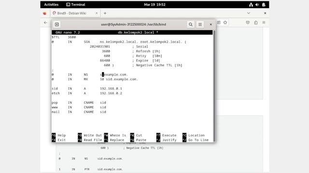
Task: Open the Firefox hamburger application menu
Action: [264, 23]
